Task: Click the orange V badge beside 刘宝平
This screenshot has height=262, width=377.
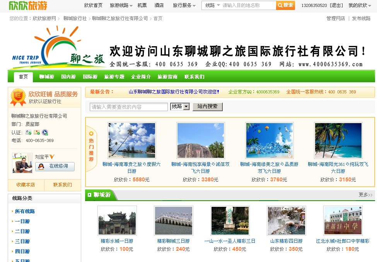Action: point(52,157)
